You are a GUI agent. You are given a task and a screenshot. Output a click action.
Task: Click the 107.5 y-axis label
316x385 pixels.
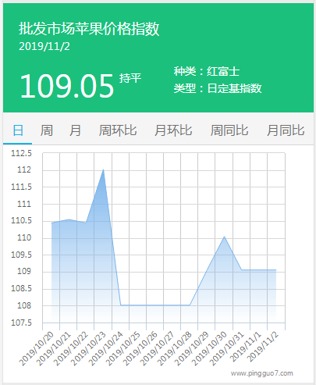[x=21, y=323]
